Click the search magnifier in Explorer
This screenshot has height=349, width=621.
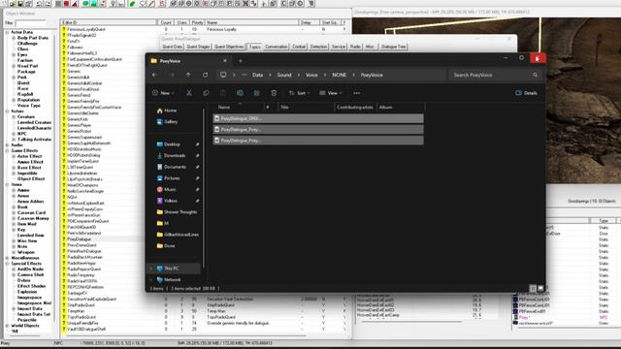click(x=535, y=75)
